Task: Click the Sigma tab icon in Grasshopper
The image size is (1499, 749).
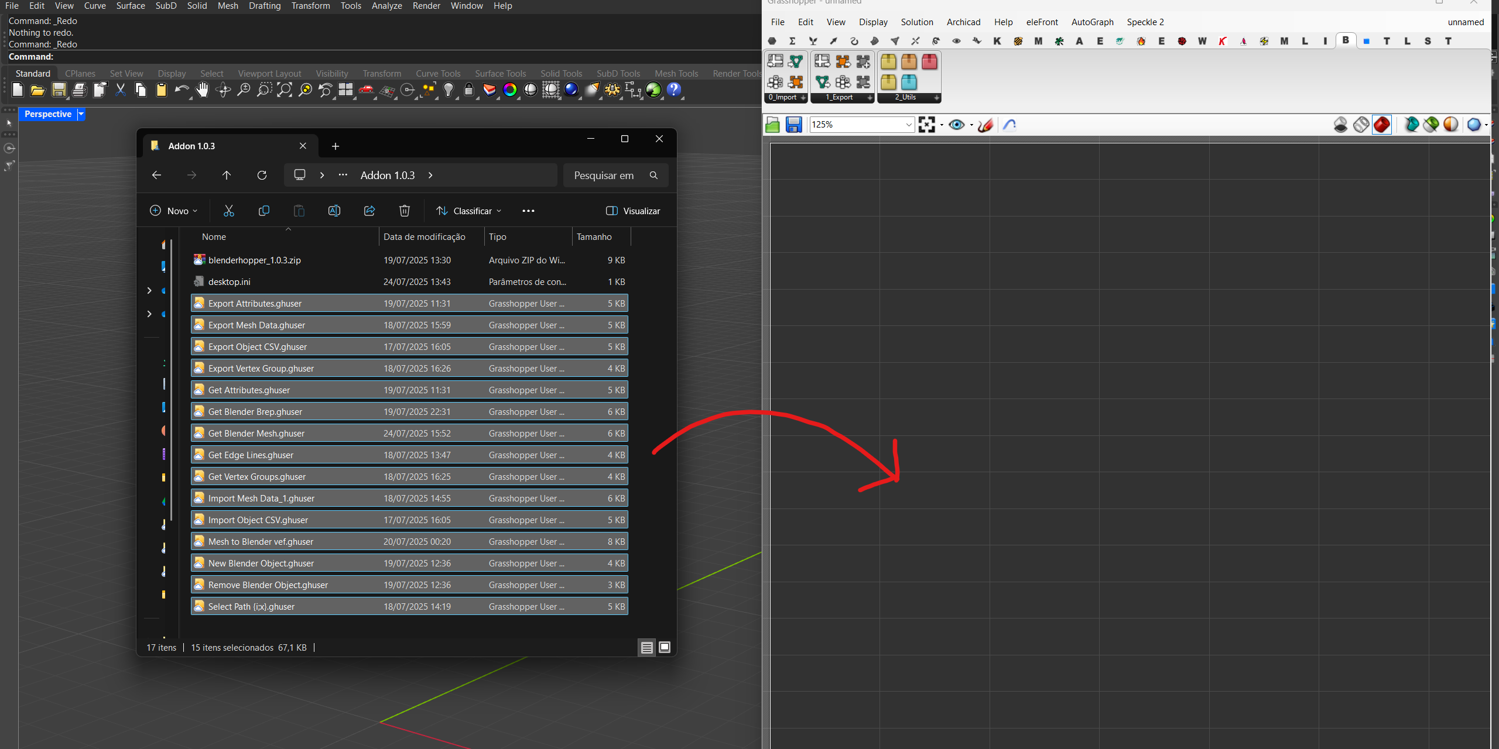Action: click(792, 41)
